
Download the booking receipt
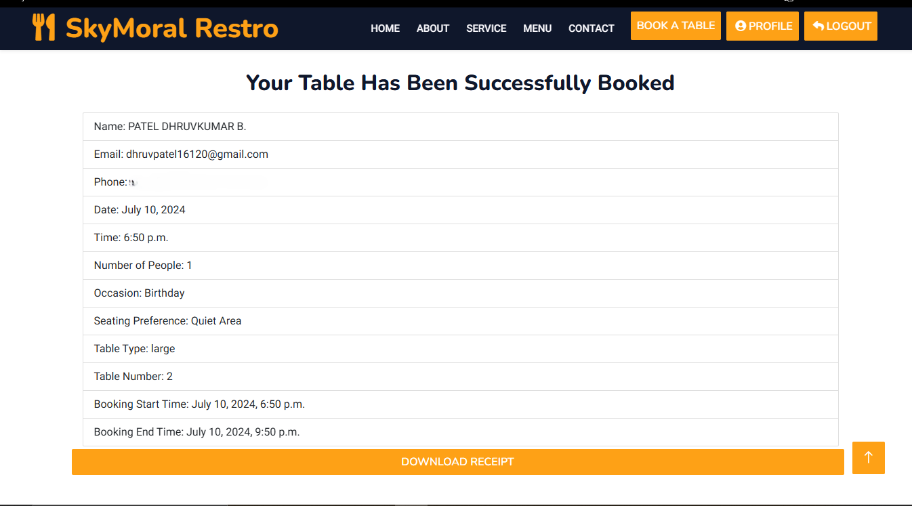[458, 462]
